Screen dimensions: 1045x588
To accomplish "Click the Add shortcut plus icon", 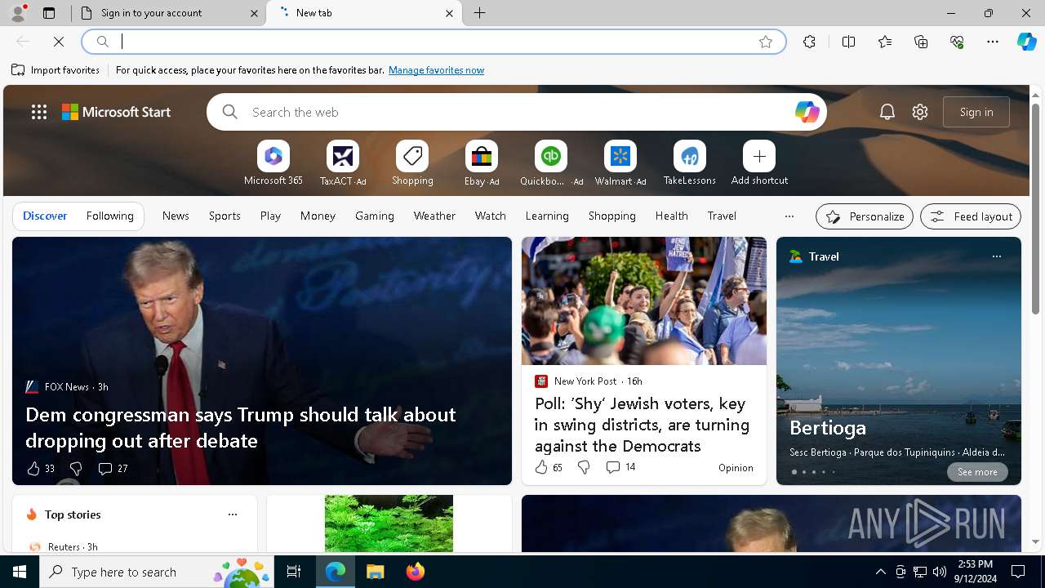I will point(759,156).
